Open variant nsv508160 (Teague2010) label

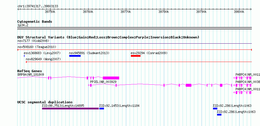point(37,47)
